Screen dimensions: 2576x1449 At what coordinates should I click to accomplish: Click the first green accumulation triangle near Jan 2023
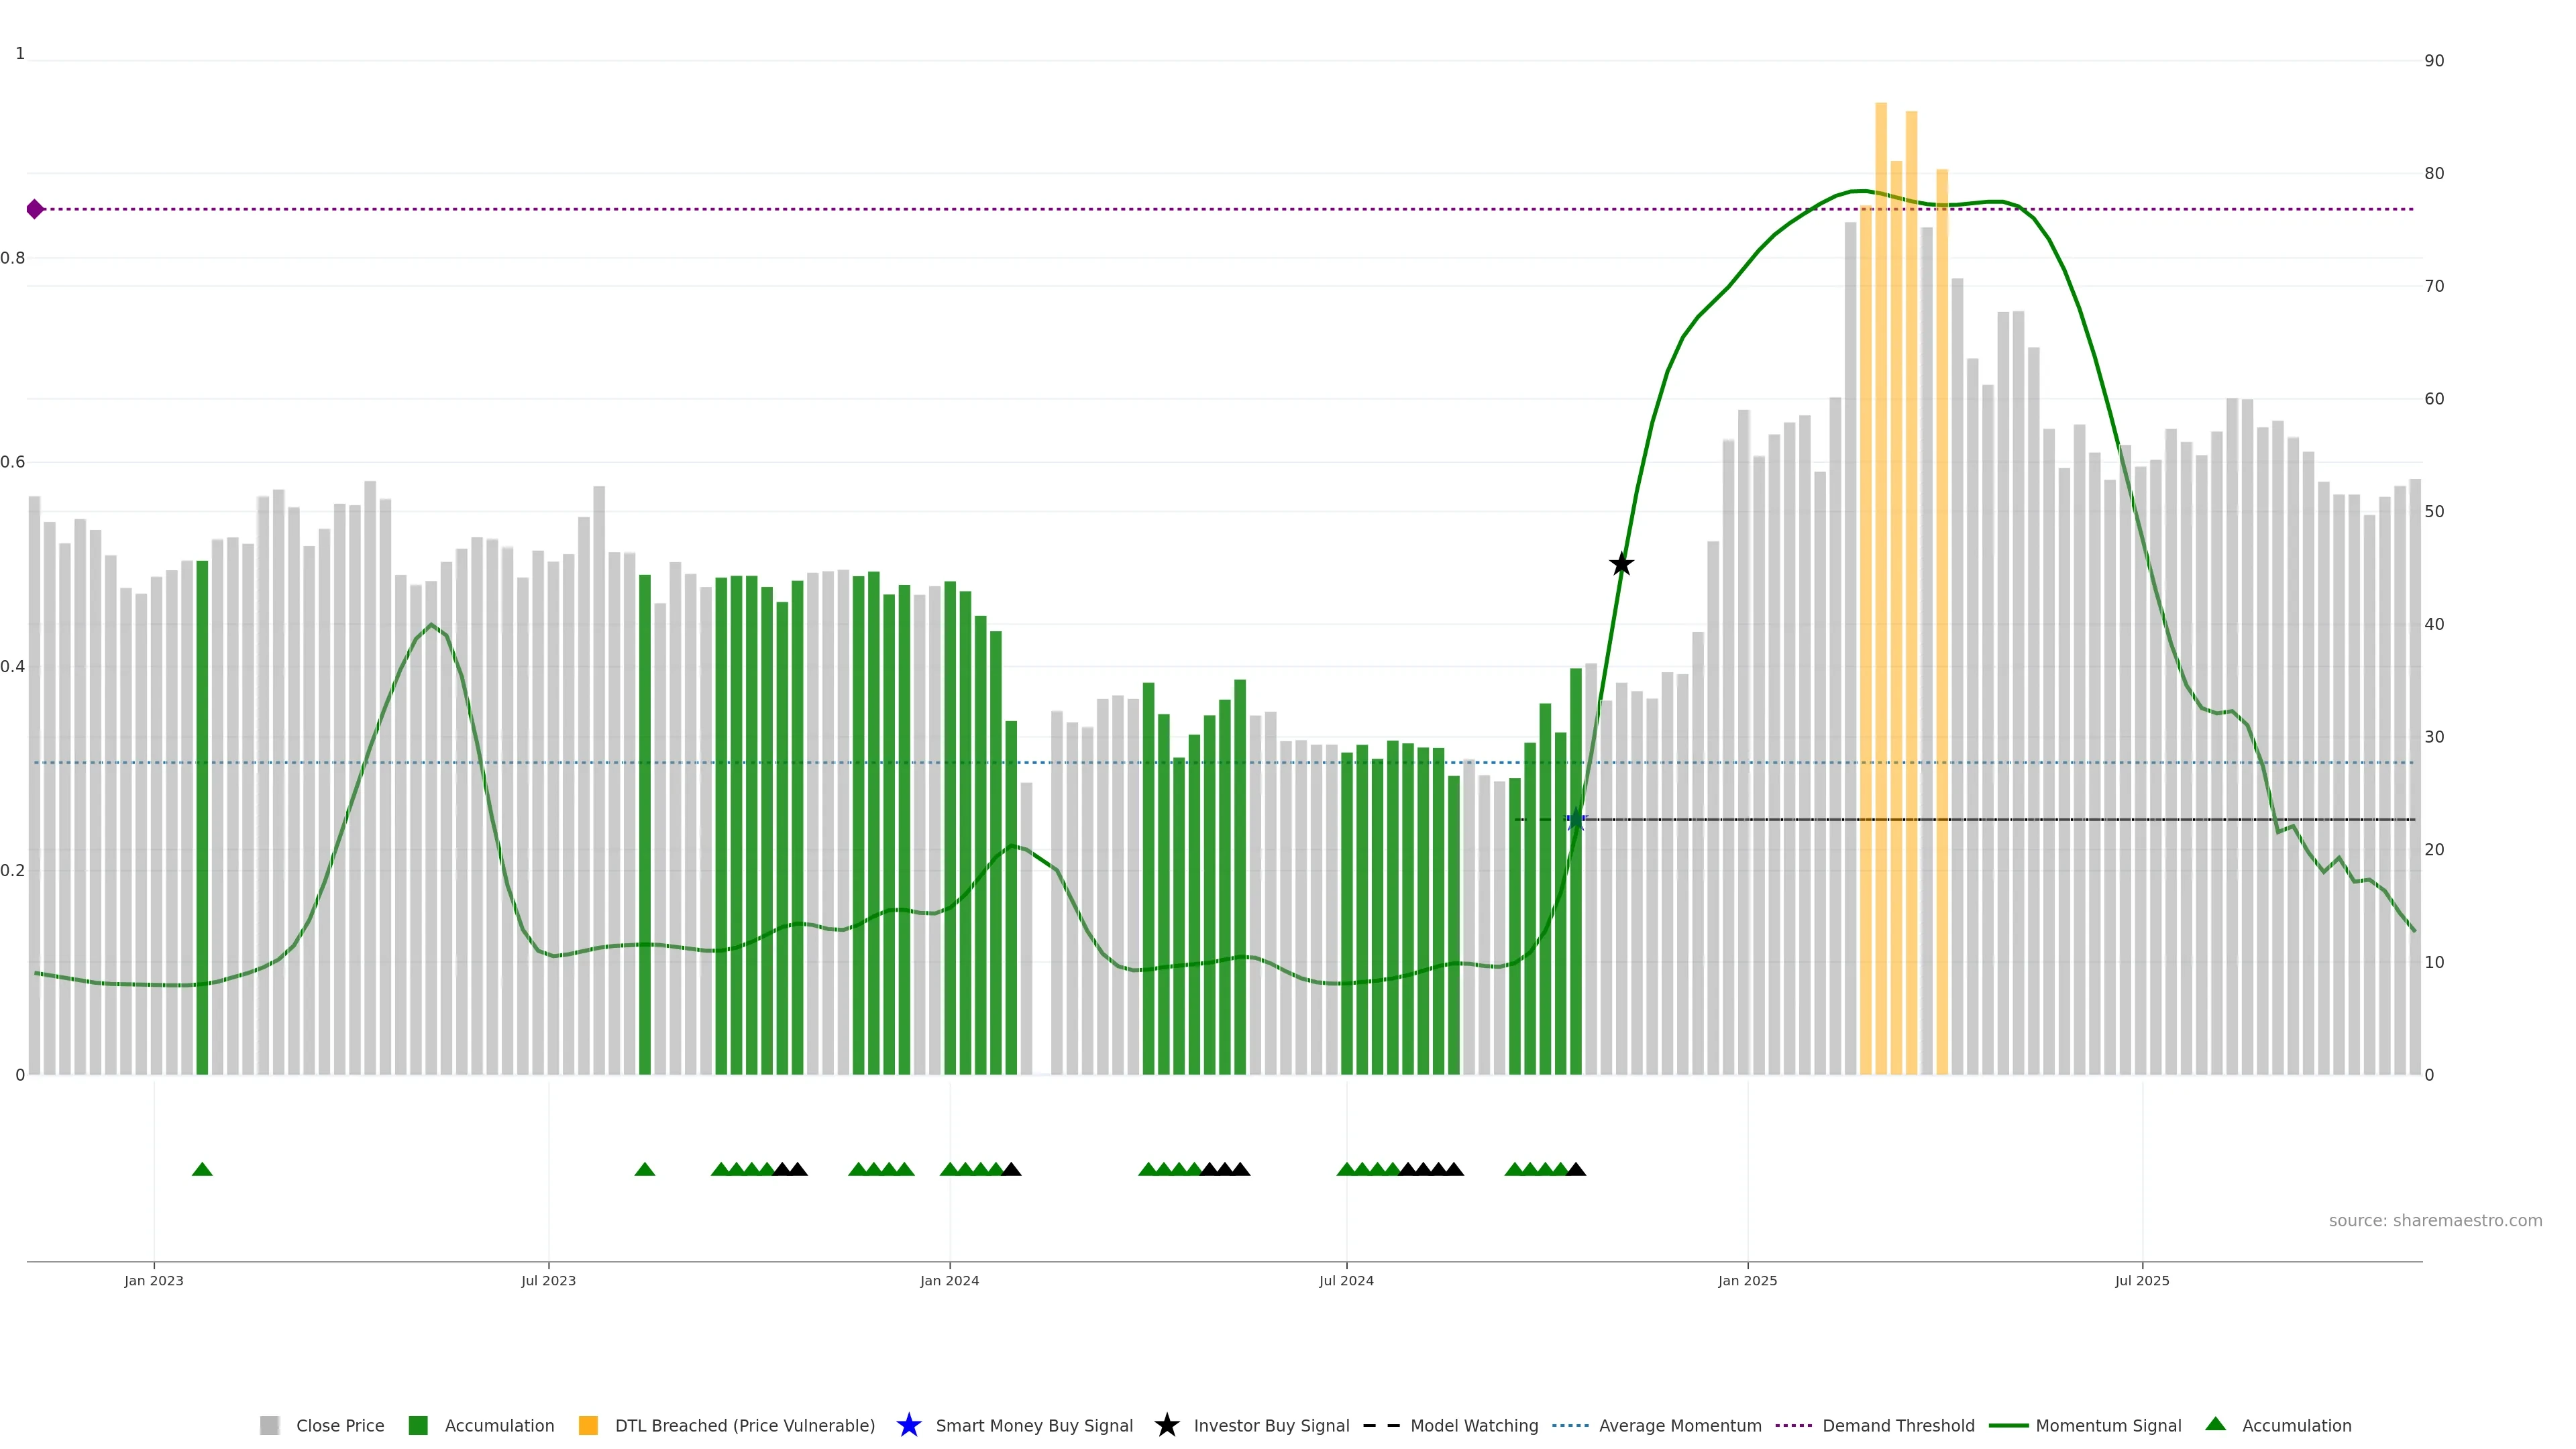[x=202, y=1169]
